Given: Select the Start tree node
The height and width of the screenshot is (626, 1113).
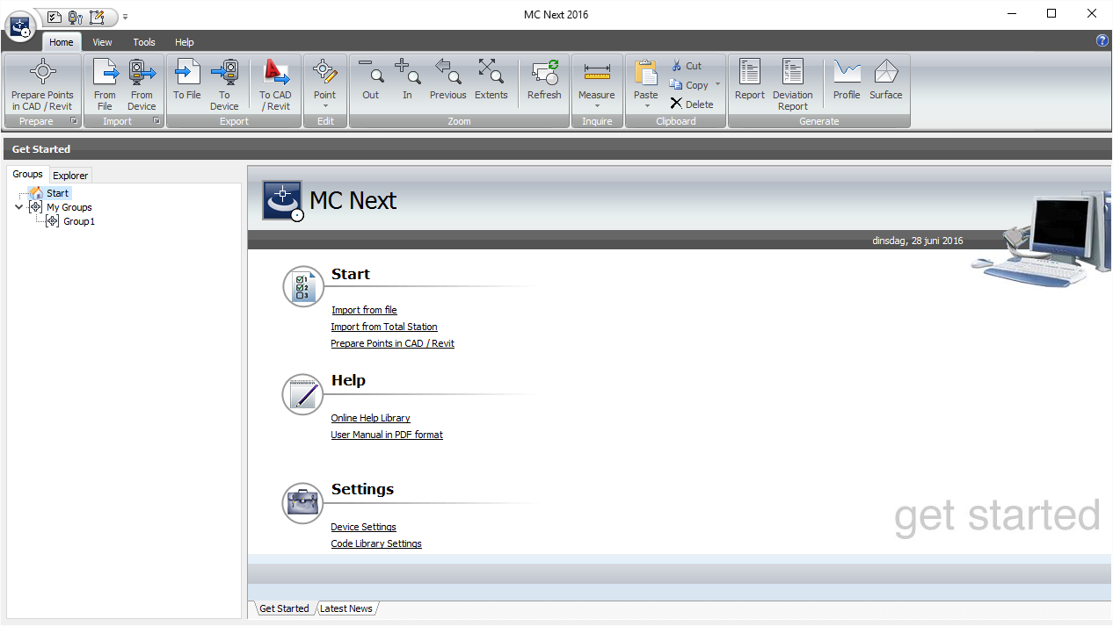Looking at the screenshot, I should pos(57,193).
